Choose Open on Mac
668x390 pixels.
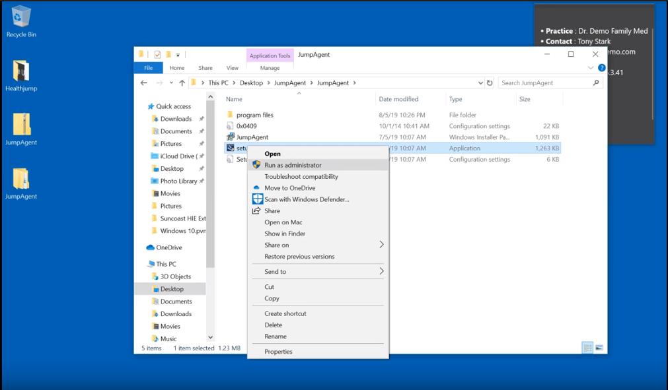[283, 222]
